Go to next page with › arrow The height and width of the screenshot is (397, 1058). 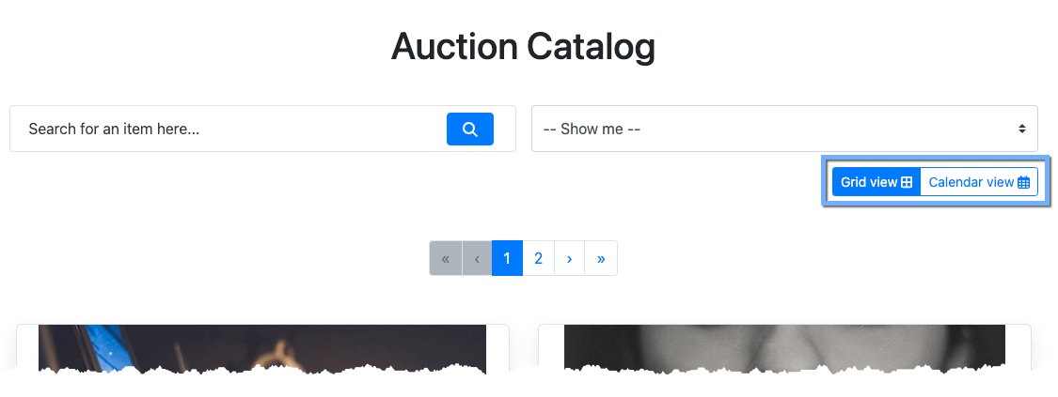(569, 258)
